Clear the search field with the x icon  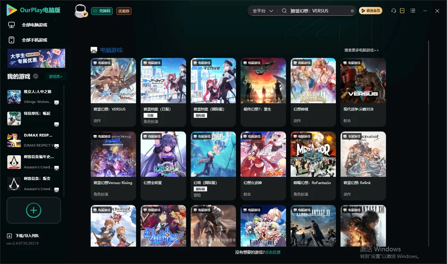click(352, 11)
